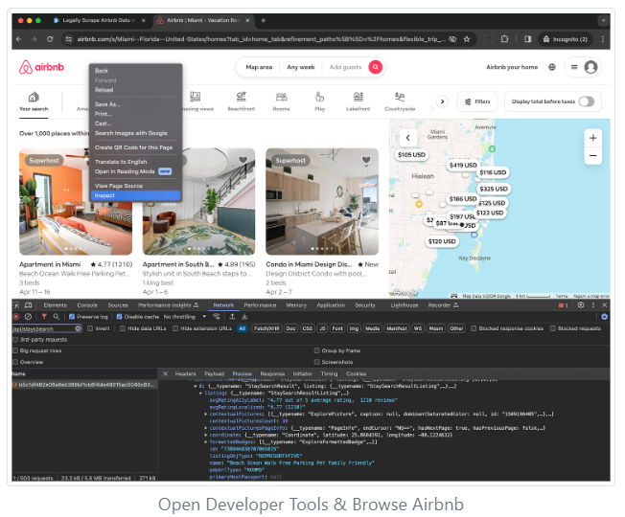Switch to the DevTools Console tab
This screenshot has width=625, height=517.
[87, 305]
